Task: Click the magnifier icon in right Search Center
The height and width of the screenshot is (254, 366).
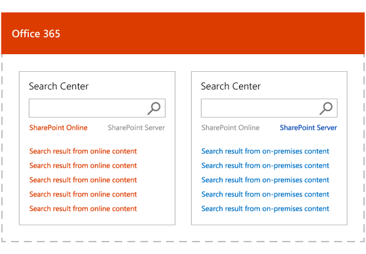Action: click(x=326, y=108)
